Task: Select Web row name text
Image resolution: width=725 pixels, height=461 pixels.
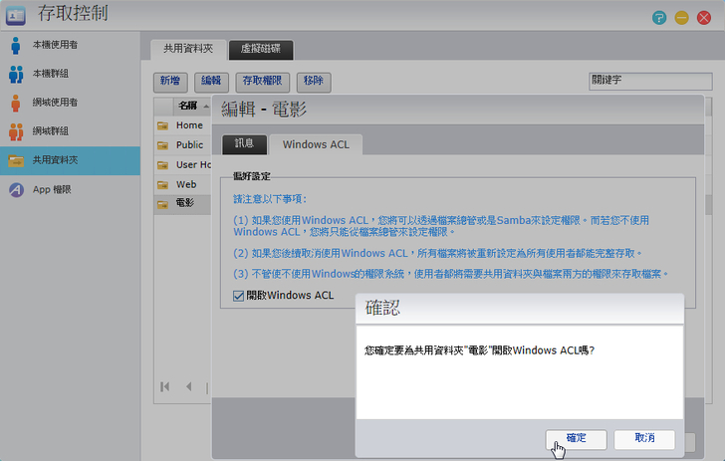Action: point(186,184)
